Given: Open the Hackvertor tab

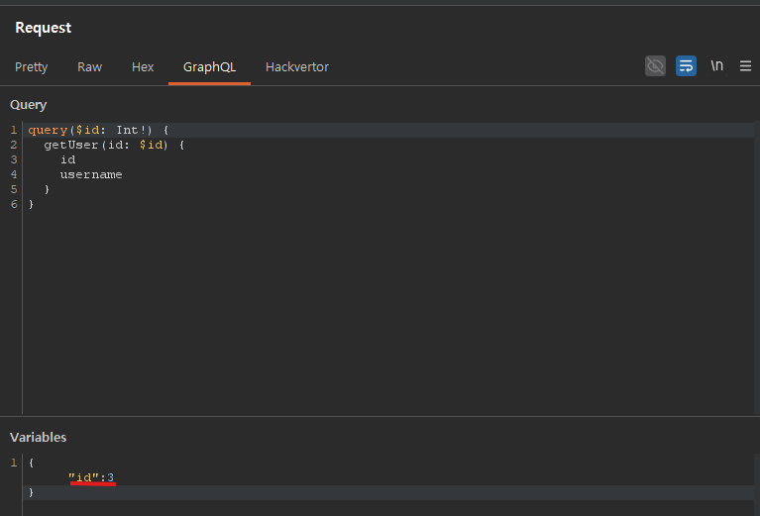Looking at the screenshot, I should point(297,67).
